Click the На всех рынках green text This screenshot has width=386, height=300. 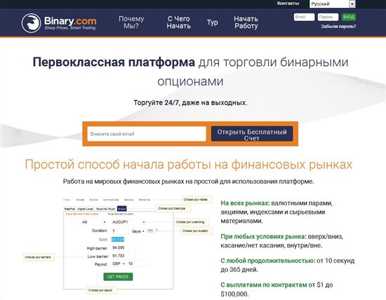(245, 203)
